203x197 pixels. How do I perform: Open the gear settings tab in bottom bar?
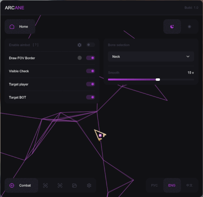coord(89,185)
